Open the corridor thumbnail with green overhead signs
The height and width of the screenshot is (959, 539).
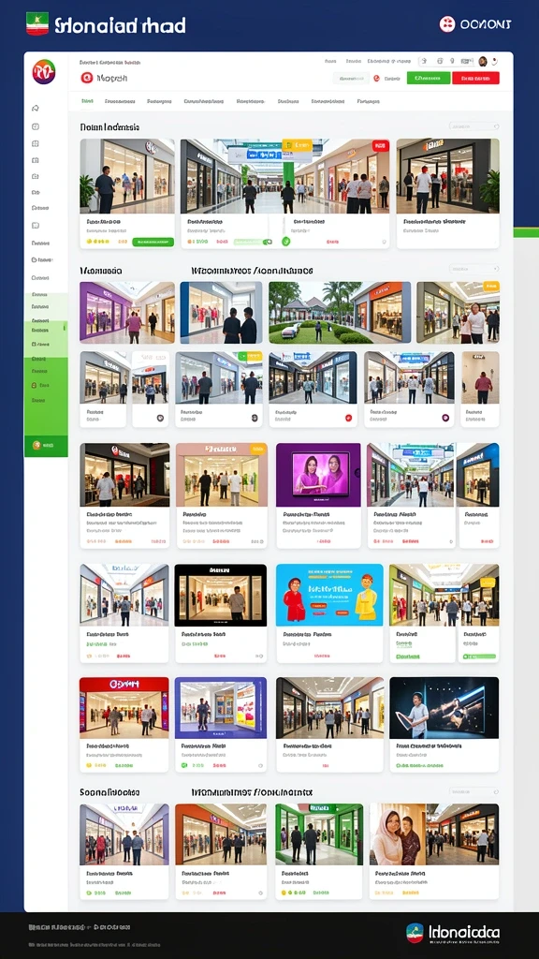tap(411, 475)
